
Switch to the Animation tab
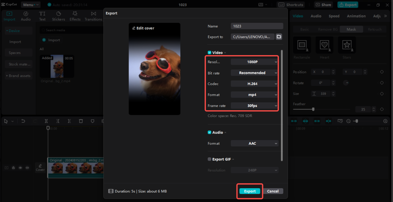(356, 16)
